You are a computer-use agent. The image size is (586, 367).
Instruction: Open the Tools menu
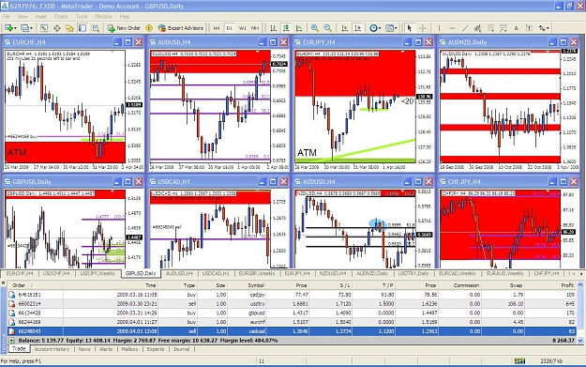point(81,17)
